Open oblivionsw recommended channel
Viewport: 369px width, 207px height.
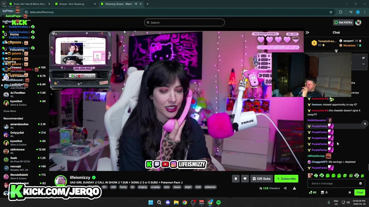pos(25,151)
